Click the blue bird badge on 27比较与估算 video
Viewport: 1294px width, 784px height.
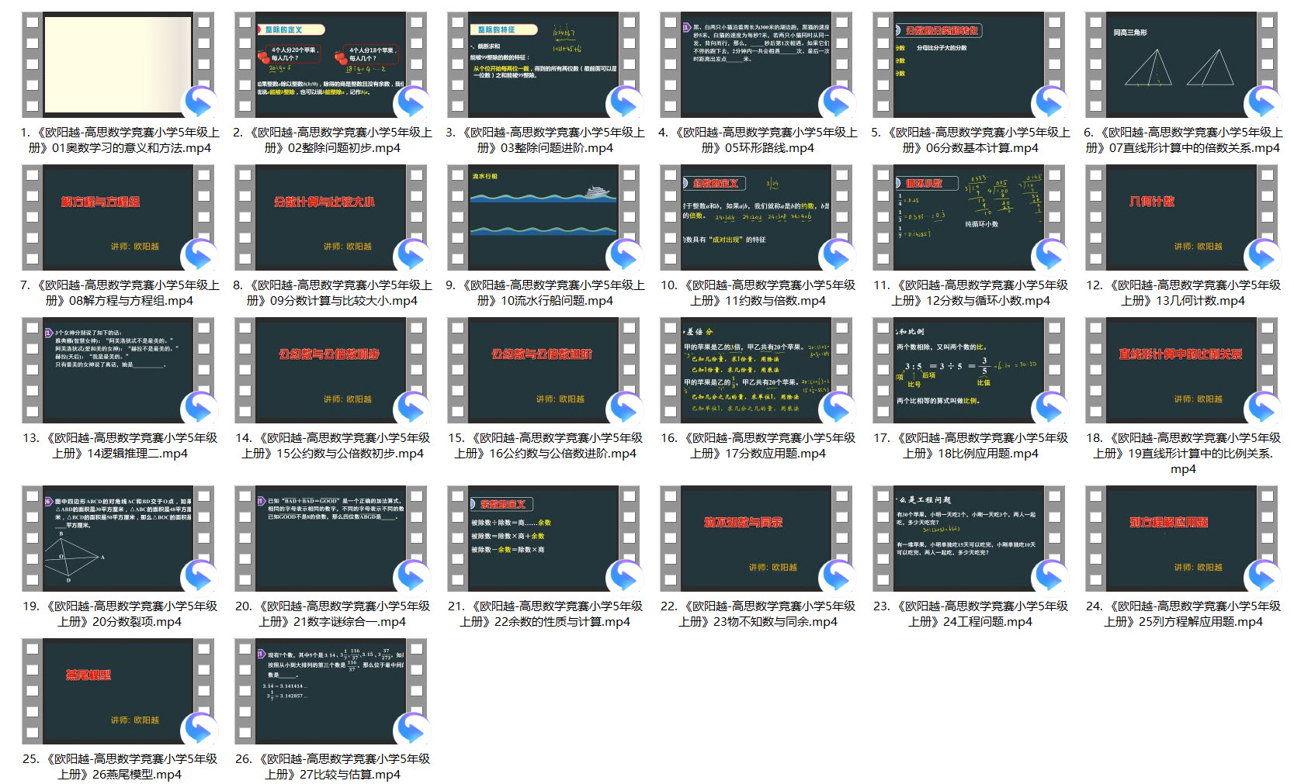click(x=412, y=729)
